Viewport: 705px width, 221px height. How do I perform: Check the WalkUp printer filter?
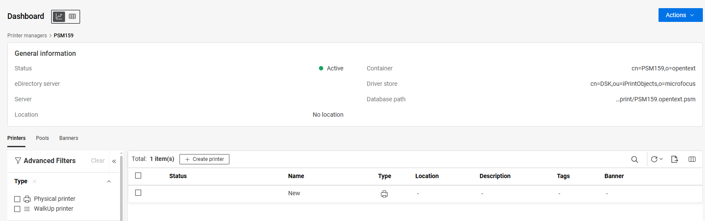click(x=17, y=209)
